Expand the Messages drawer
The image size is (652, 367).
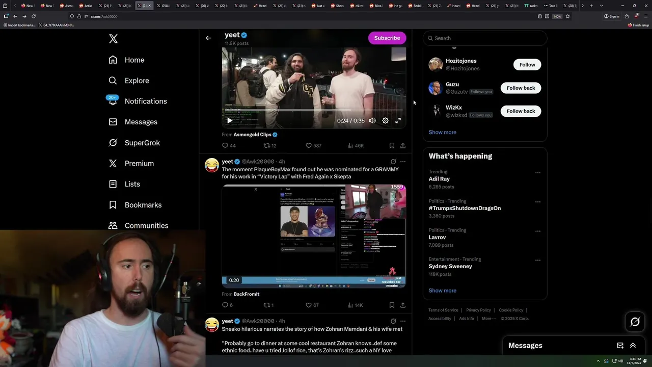633,346
